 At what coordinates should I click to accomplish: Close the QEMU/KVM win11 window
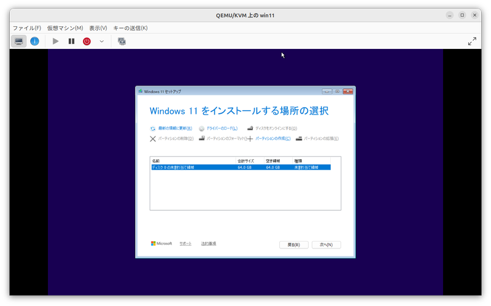474,15
